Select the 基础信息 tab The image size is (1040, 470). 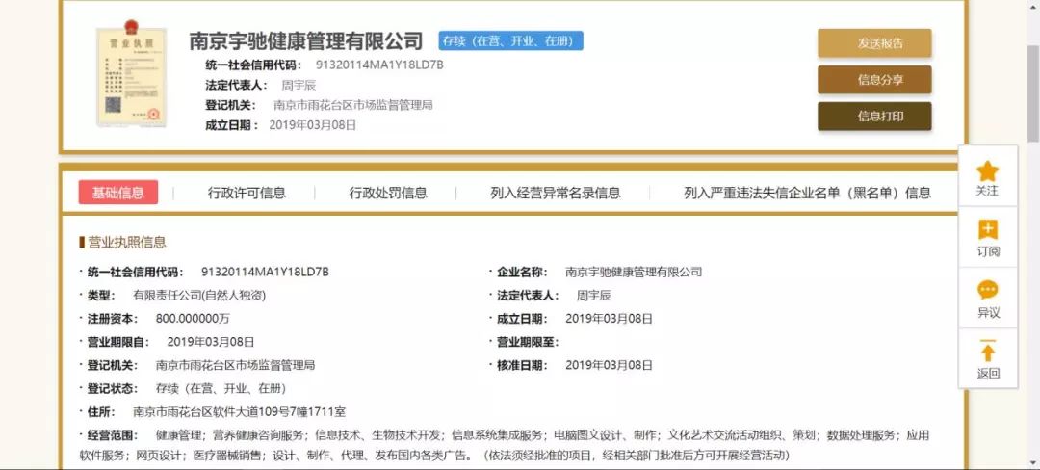pos(118,193)
